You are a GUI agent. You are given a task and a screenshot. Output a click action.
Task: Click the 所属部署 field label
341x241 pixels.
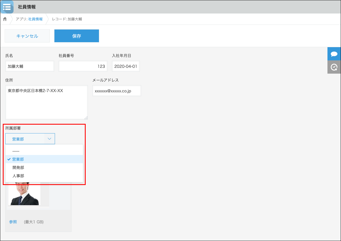13,128
